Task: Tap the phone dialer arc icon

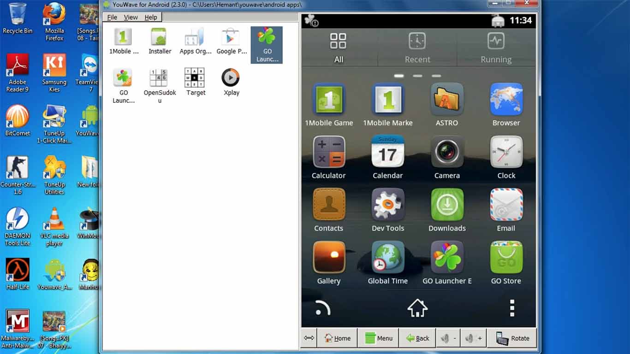Action: [x=322, y=308]
